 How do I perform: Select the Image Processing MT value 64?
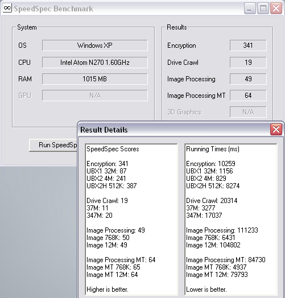[x=248, y=96]
